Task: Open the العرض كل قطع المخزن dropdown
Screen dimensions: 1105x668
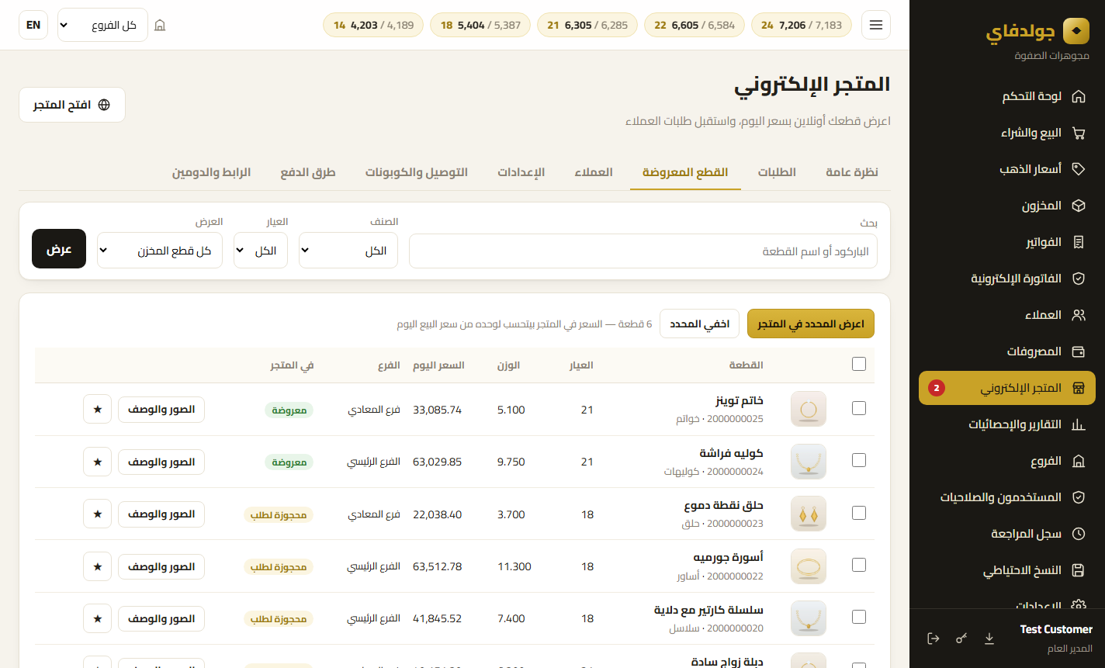Action: (160, 251)
